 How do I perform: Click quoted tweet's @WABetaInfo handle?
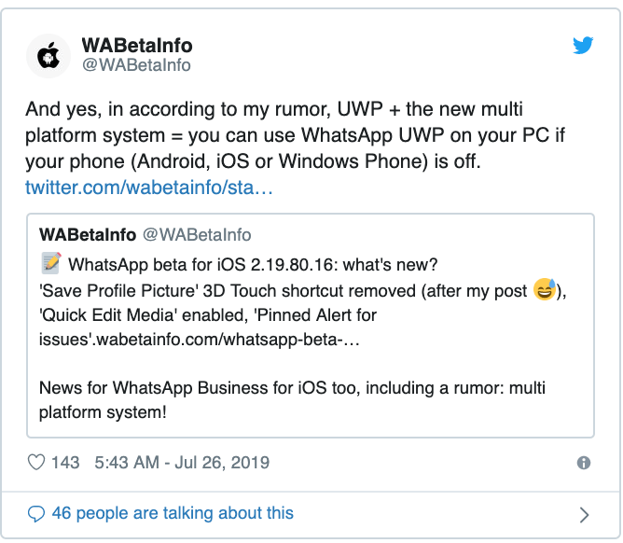pos(197,235)
